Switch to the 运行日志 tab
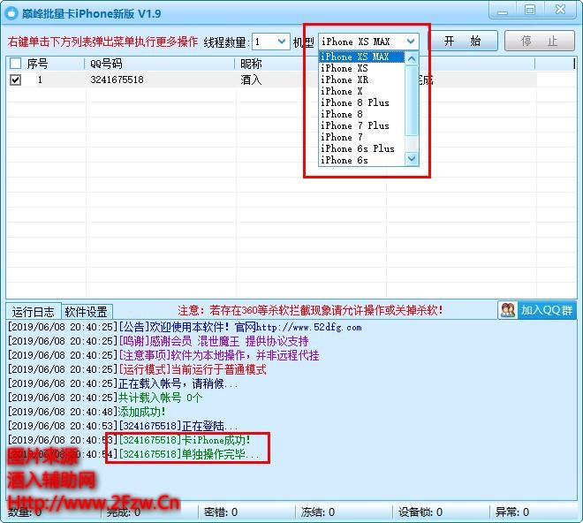This screenshot has width=583, height=523. [33, 311]
